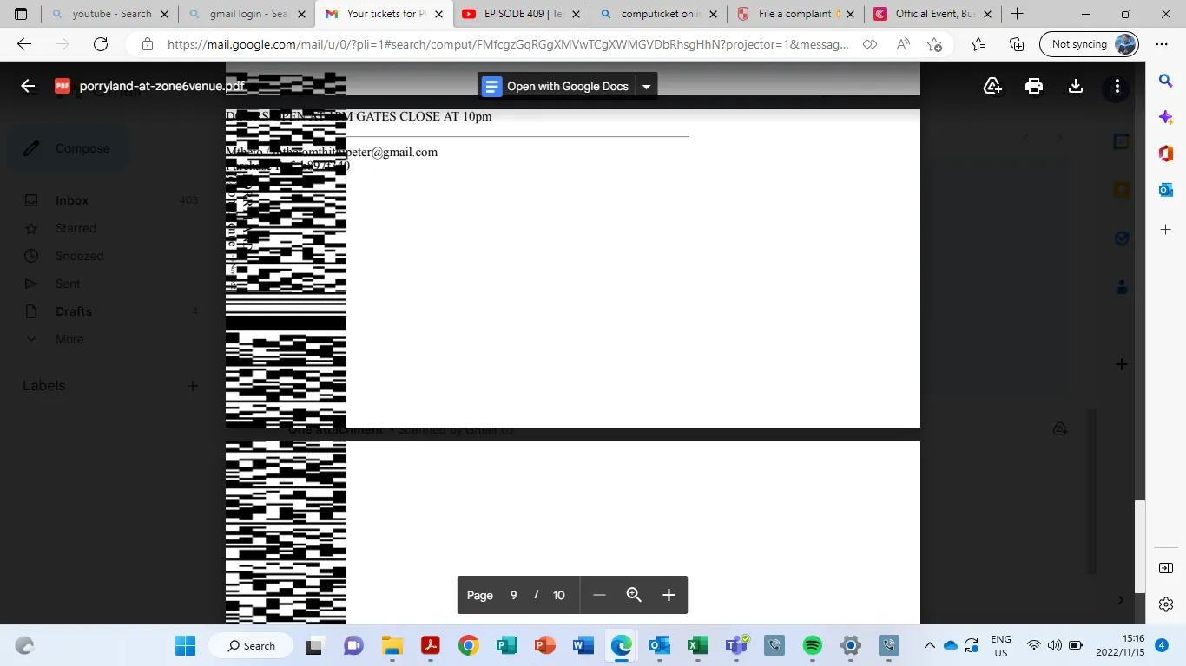
Task: Zoom out the PDF page
Action: click(599, 595)
